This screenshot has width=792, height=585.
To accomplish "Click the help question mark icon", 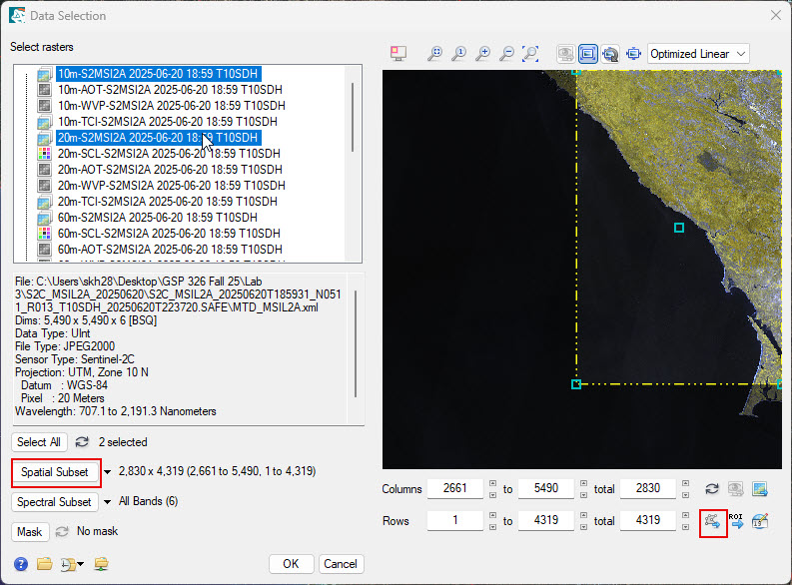I will (21, 564).
